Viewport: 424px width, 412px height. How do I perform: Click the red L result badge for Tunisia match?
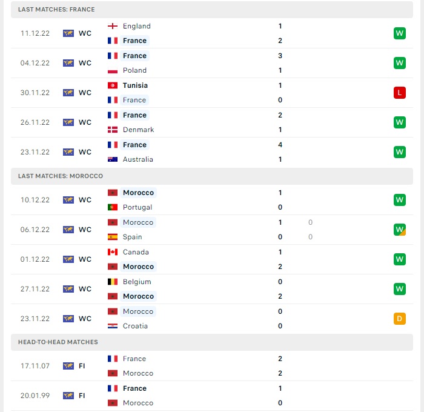[x=400, y=93]
